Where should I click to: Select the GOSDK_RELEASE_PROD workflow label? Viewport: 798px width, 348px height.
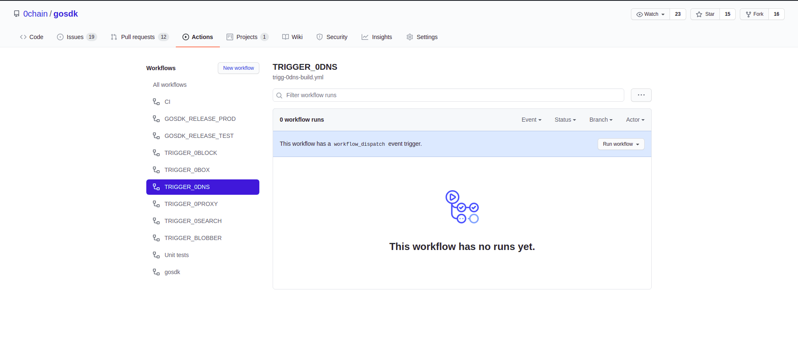(200, 119)
